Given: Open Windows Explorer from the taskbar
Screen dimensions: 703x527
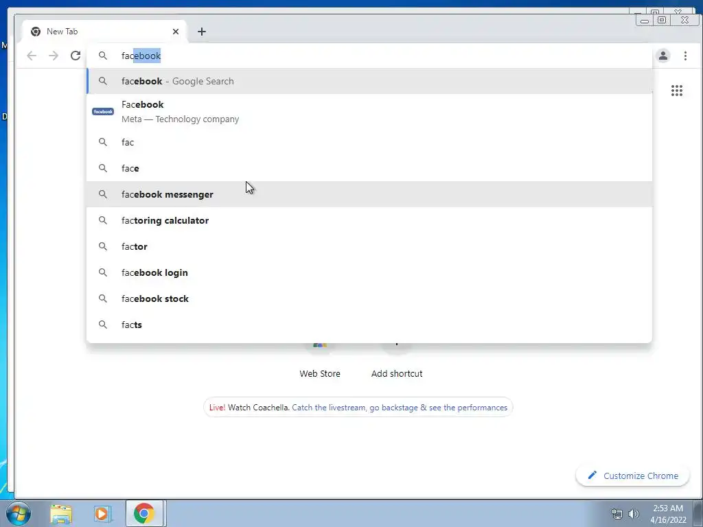Looking at the screenshot, I should click(x=61, y=513).
